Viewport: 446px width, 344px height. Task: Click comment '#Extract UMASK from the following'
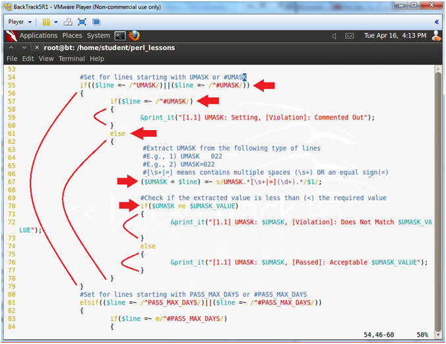tap(232, 148)
